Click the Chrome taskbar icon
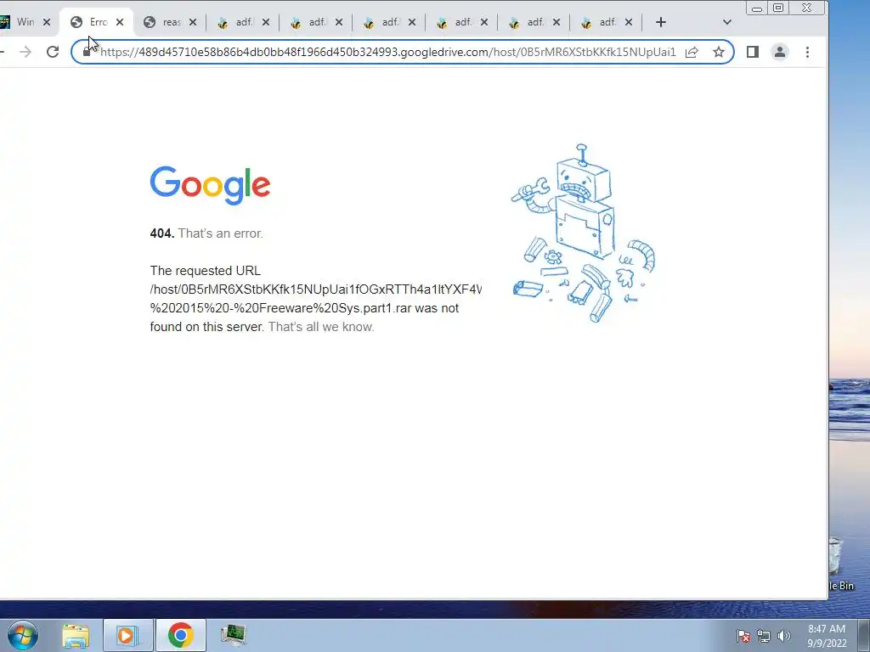This screenshot has width=870, height=652. click(180, 635)
